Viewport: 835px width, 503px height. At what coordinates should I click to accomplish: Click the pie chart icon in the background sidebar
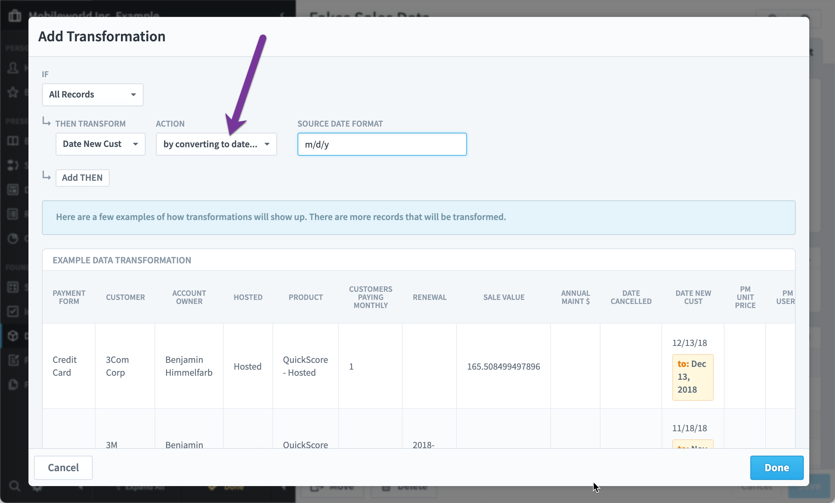pyautogui.click(x=13, y=238)
